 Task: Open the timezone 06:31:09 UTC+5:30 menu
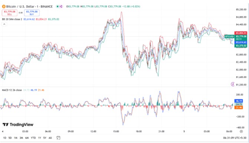[x=235, y=138]
